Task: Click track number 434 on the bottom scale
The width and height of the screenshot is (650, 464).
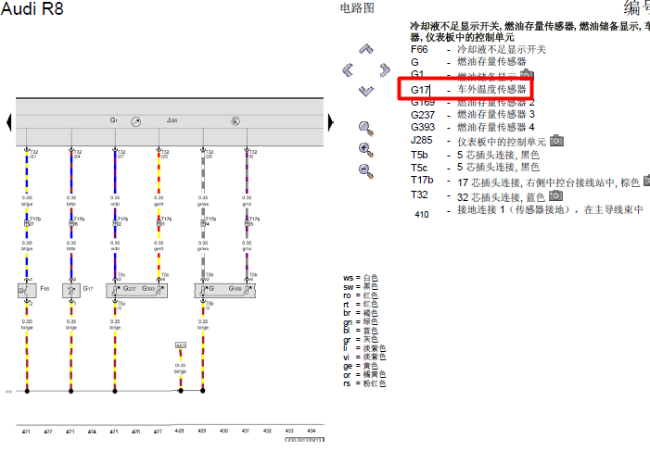Action: [x=312, y=431]
